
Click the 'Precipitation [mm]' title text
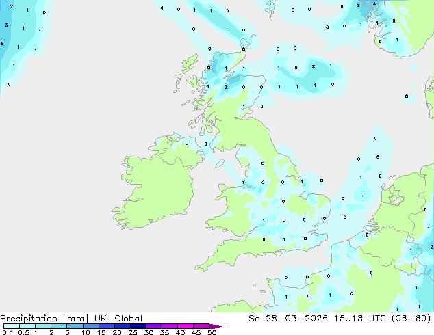tap(44, 319)
